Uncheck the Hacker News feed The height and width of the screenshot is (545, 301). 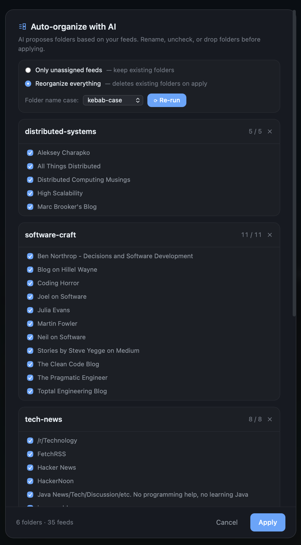click(x=30, y=468)
